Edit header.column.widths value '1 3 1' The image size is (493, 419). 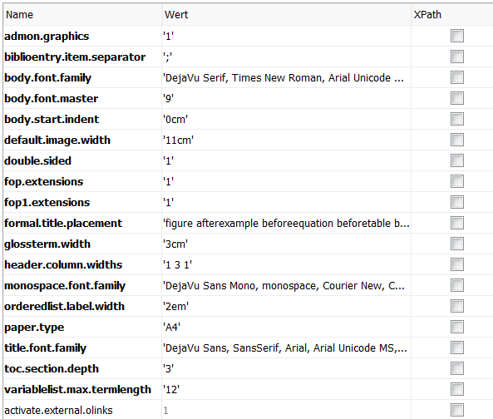pos(286,264)
